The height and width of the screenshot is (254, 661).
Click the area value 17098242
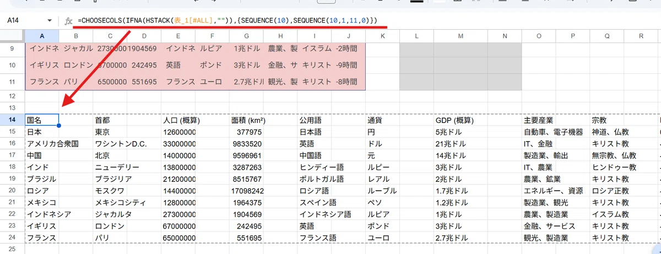tap(246, 191)
